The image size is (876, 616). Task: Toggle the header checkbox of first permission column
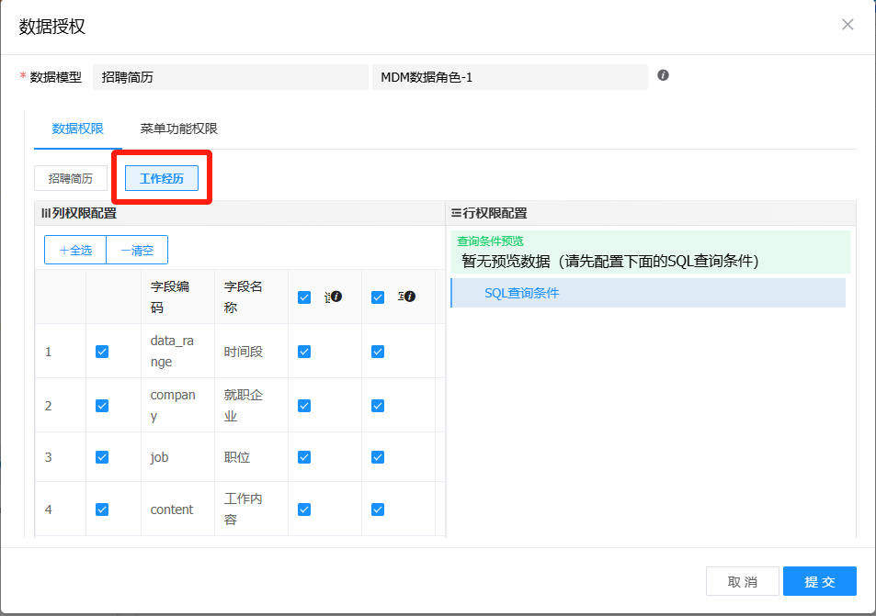coord(304,297)
